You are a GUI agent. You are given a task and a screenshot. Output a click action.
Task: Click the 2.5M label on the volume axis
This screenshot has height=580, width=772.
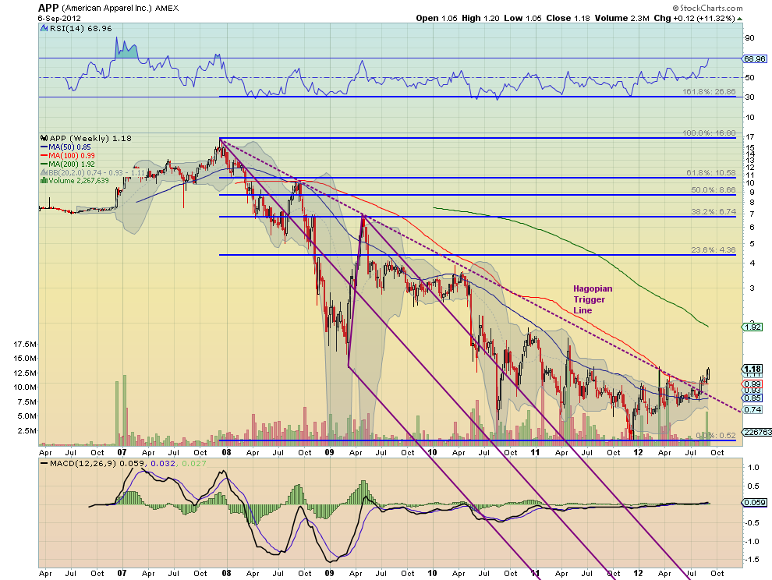pyautogui.click(x=27, y=431)
